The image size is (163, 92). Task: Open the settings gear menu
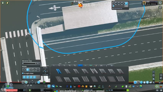point(160,3)
